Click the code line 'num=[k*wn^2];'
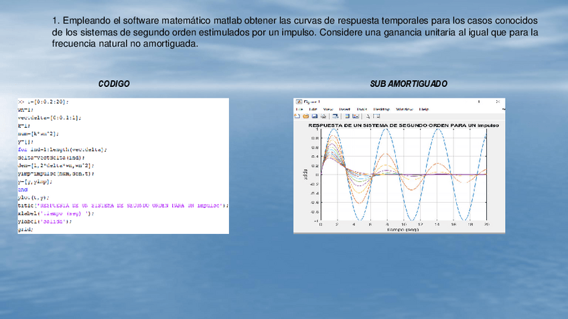Image resolution: width=568 pixels, height=319 pixels. (38, 134)
